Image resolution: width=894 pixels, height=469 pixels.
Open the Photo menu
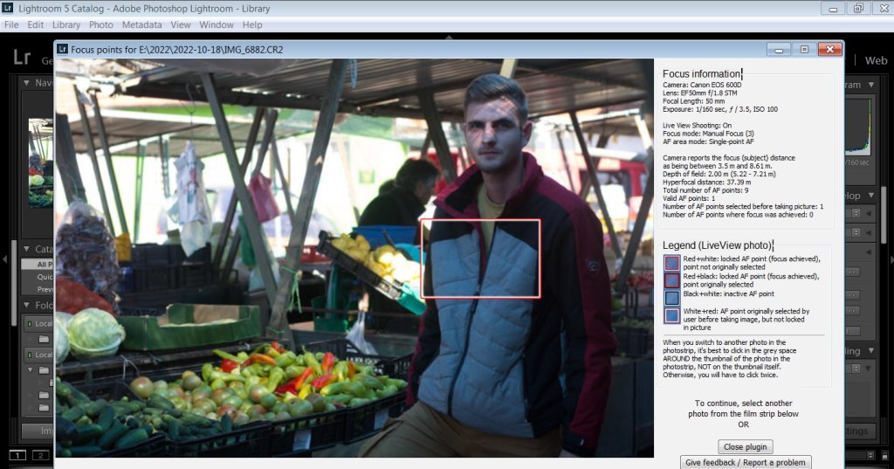point(101,24)
